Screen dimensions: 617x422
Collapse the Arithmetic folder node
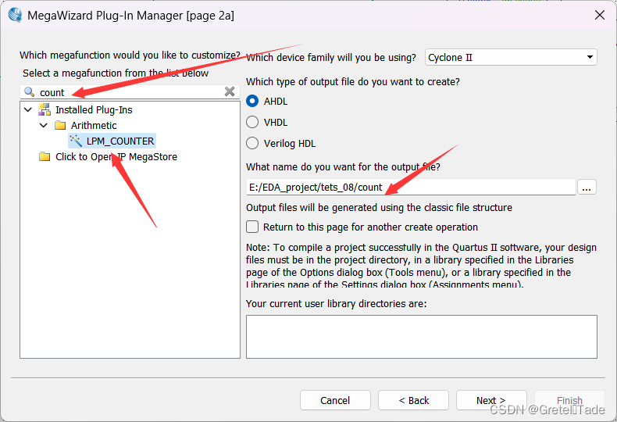pyautogui.click(x=44, y=126)
